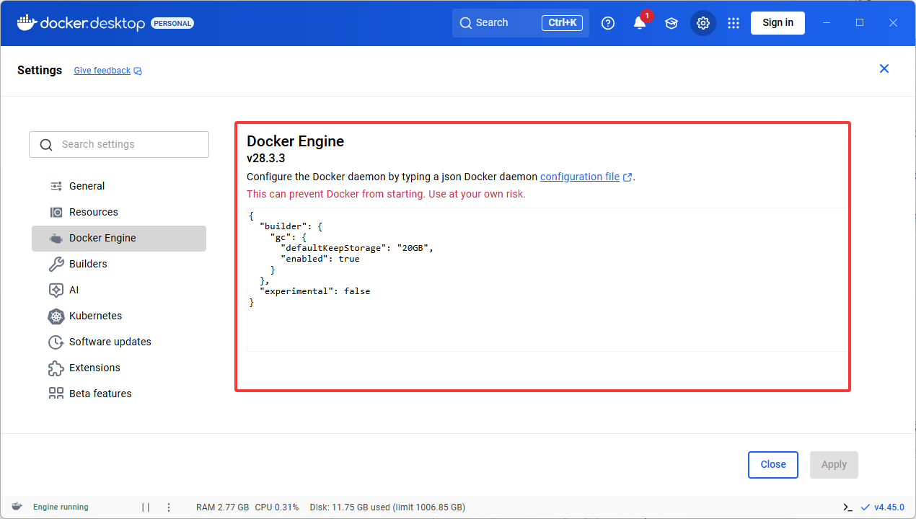Screen dimensions: 916x519
Task: Open AI settings section
Action: (119, 290)
